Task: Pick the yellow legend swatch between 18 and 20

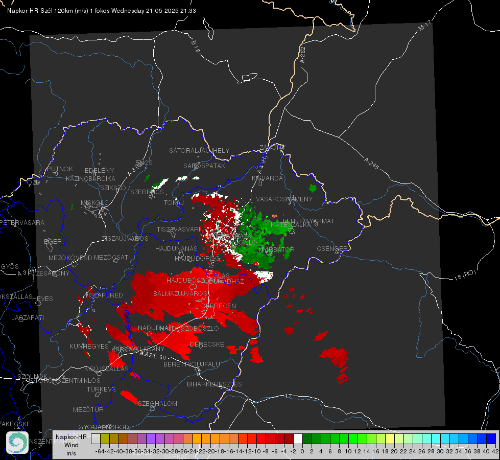Action: pos(390,439)
